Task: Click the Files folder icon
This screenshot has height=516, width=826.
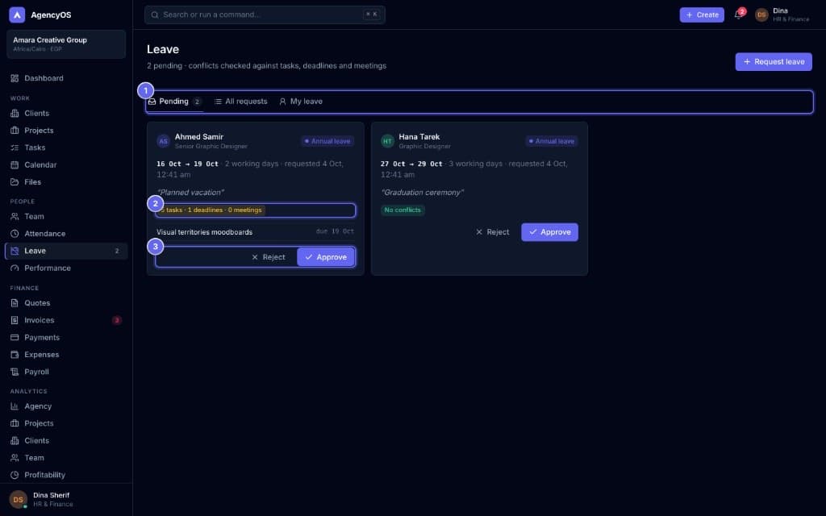Action: coord(15,182)
